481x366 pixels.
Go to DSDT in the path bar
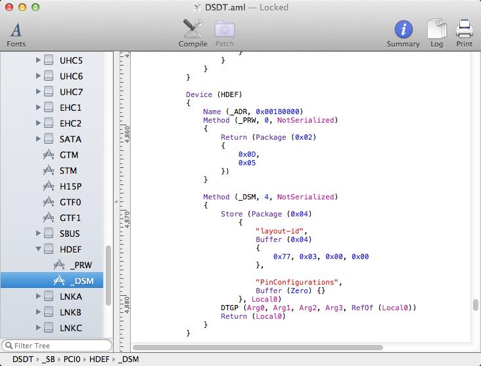click(23, 359)
